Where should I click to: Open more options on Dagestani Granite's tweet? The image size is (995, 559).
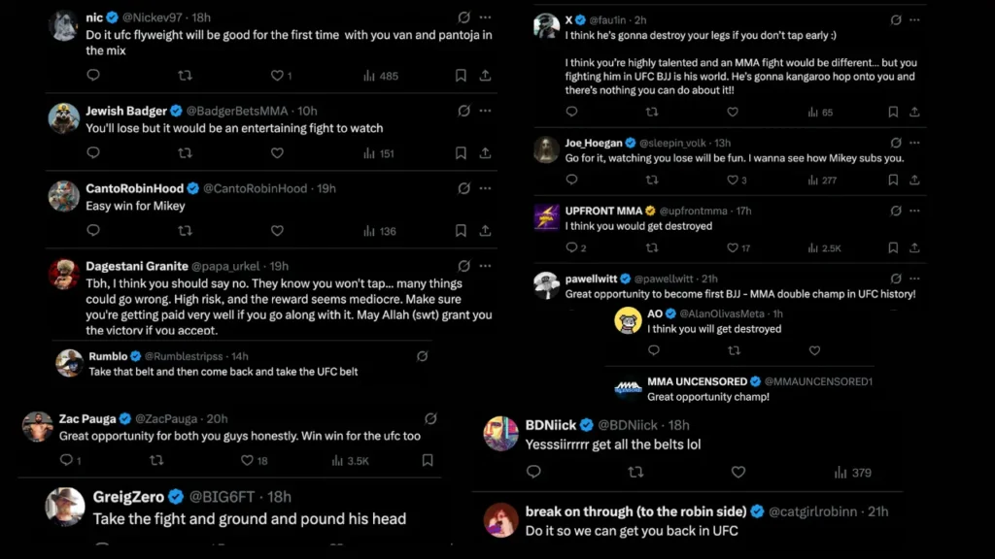pos(485,266)
